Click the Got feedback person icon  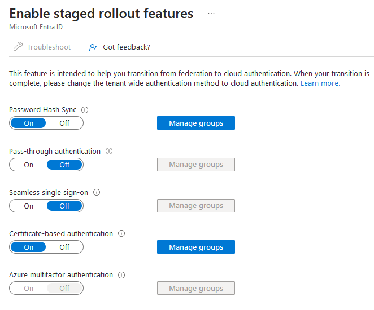94,47
